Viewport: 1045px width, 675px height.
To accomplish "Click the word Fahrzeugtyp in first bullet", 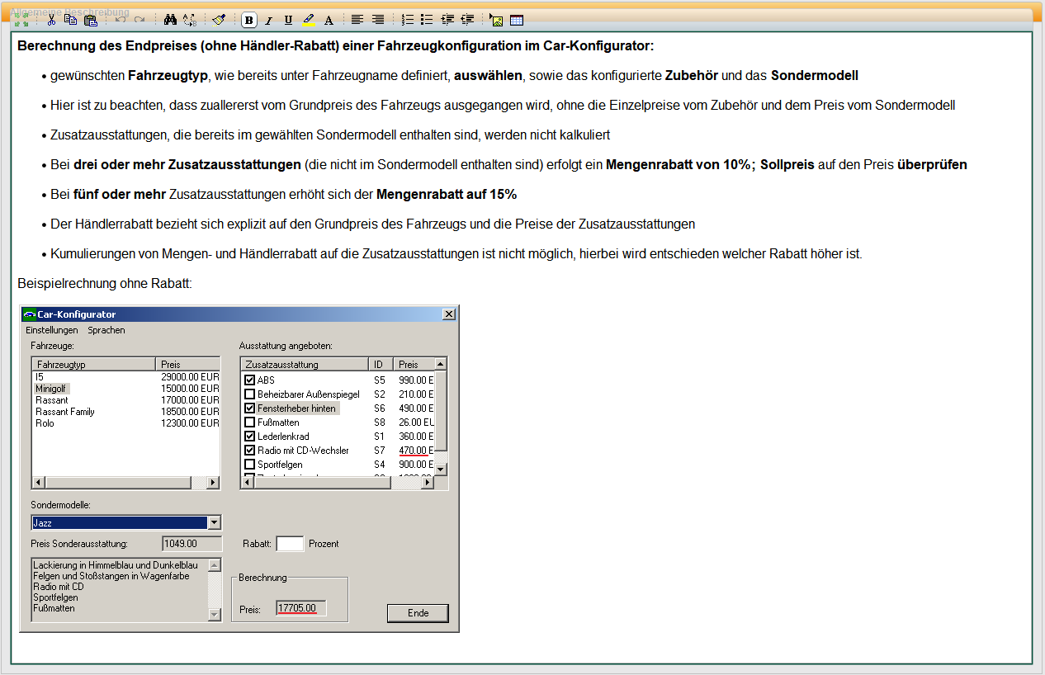I will [x=168, y=75].
